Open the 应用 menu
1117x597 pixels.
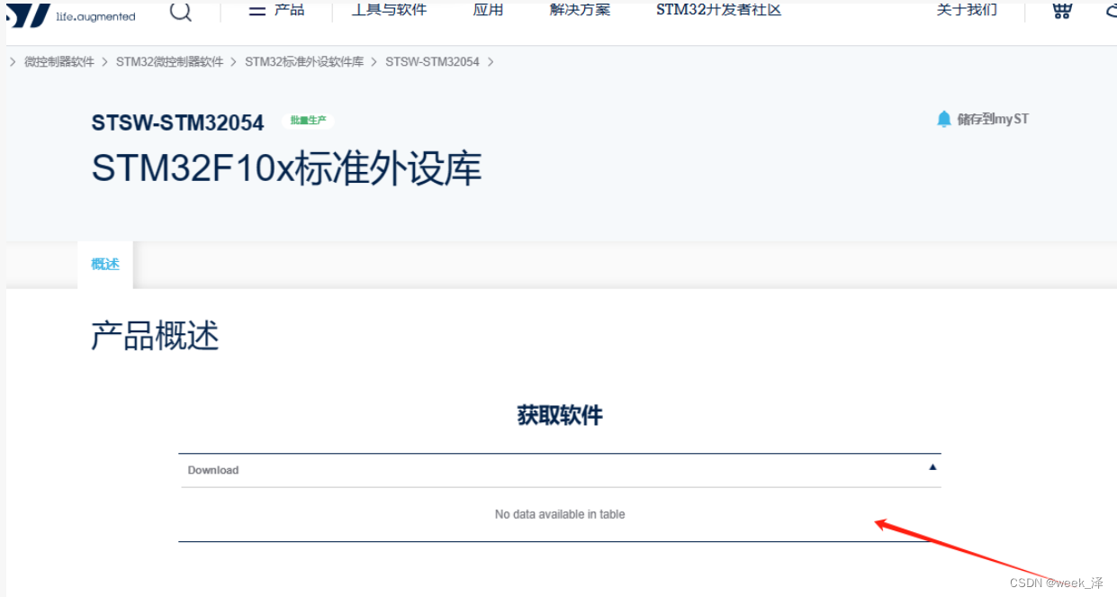pyautogui.click(x=489, y=10)
